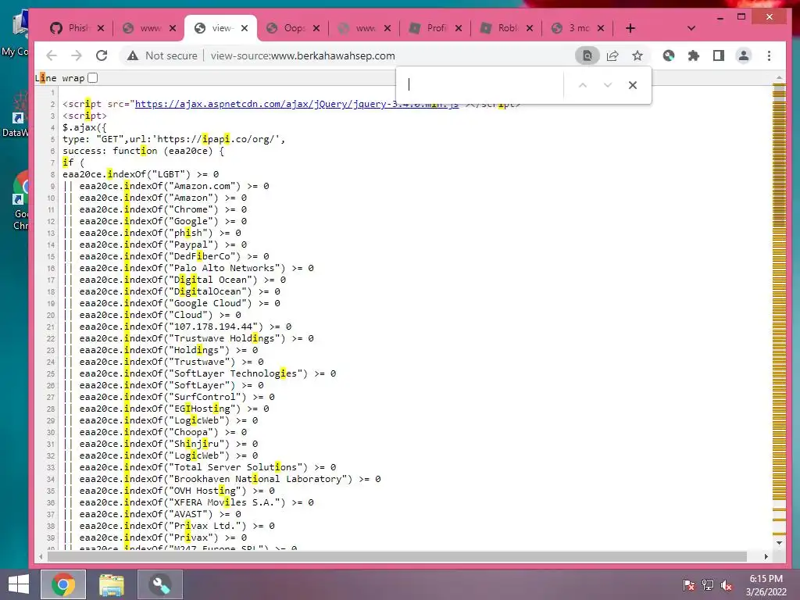Click line number 25 in the gutter
Viewport: 800px width, 600px height.
point(51,374)
